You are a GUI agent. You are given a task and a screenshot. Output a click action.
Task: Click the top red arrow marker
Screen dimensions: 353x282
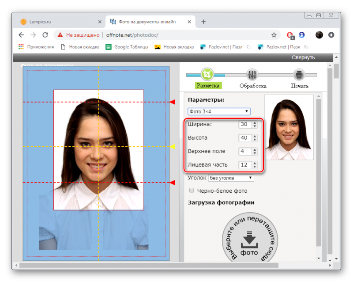[x=172, y=102]
